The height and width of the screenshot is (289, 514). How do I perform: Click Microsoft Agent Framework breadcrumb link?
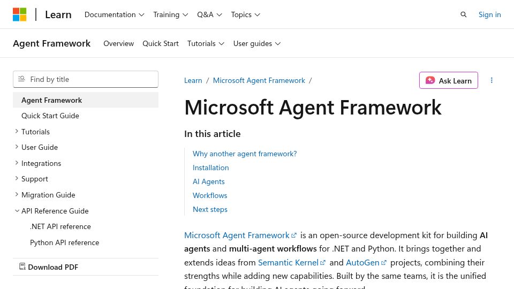click(x=259, y=81)
